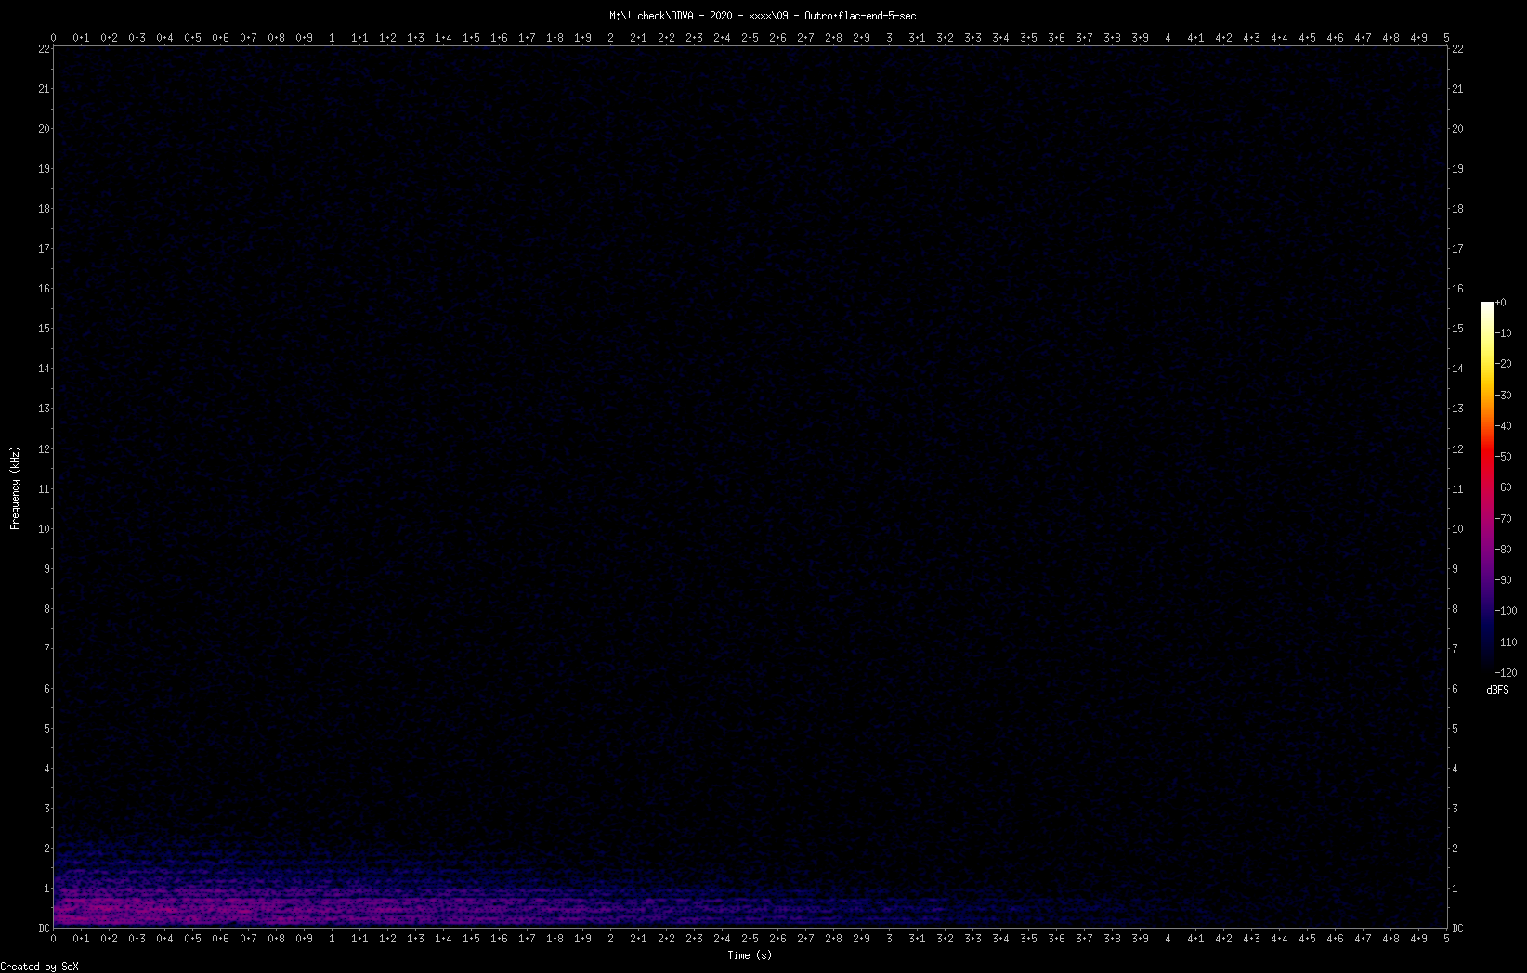This screenshot has width=1527, height=973.
Task: Click the "-50" legend value
Action: tap(1504, 457)
